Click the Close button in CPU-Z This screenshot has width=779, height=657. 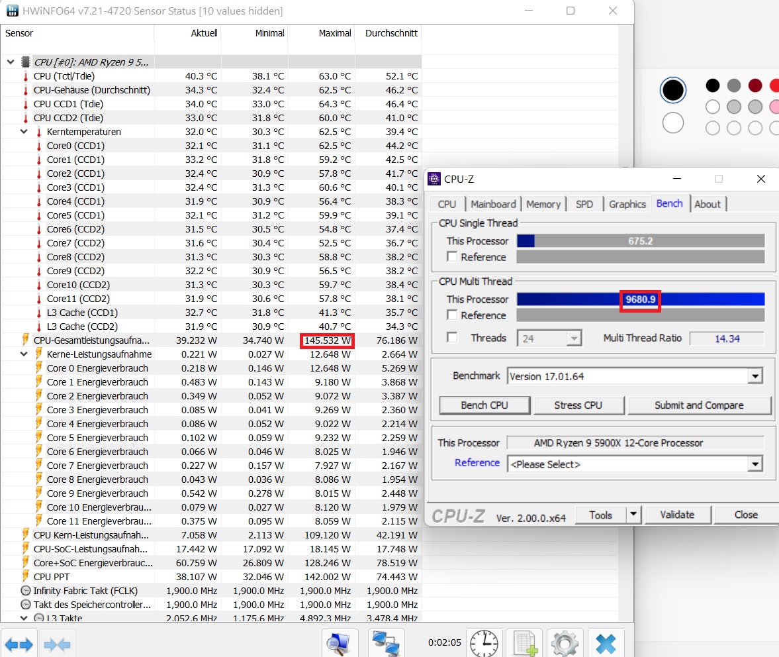click(746, 515)
